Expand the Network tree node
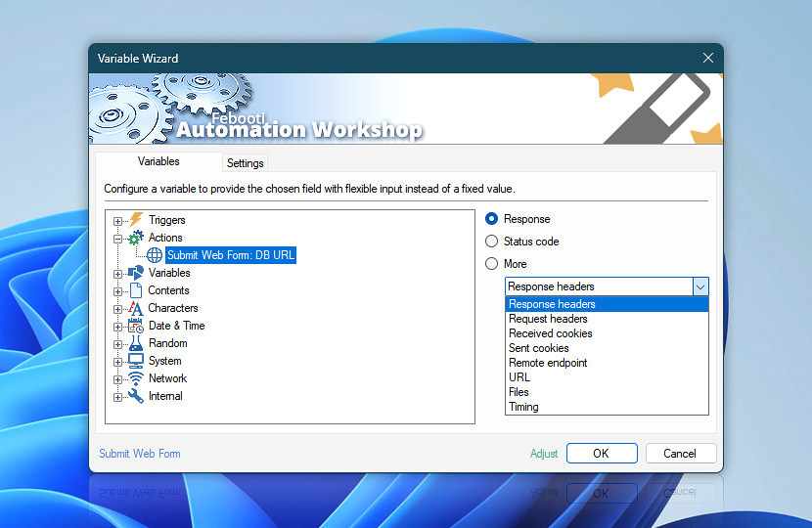Viewport: 812px width, 528px height. tap(117, 379)
